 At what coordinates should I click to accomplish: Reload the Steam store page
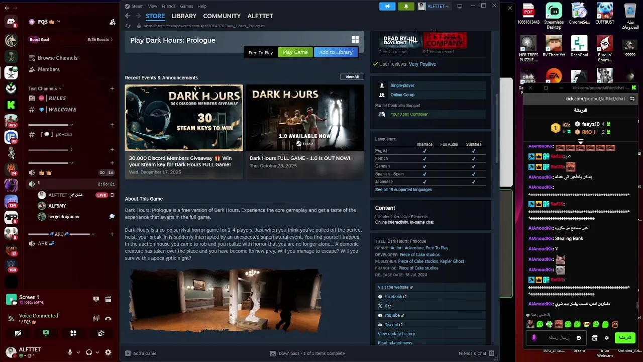pos(128,26)
